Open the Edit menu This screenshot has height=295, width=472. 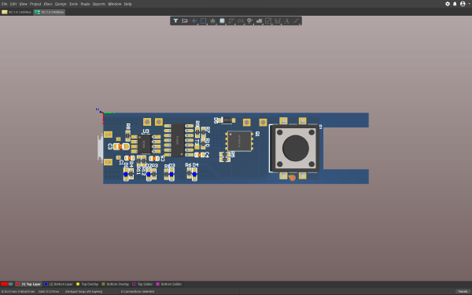(x=13, y=4)
